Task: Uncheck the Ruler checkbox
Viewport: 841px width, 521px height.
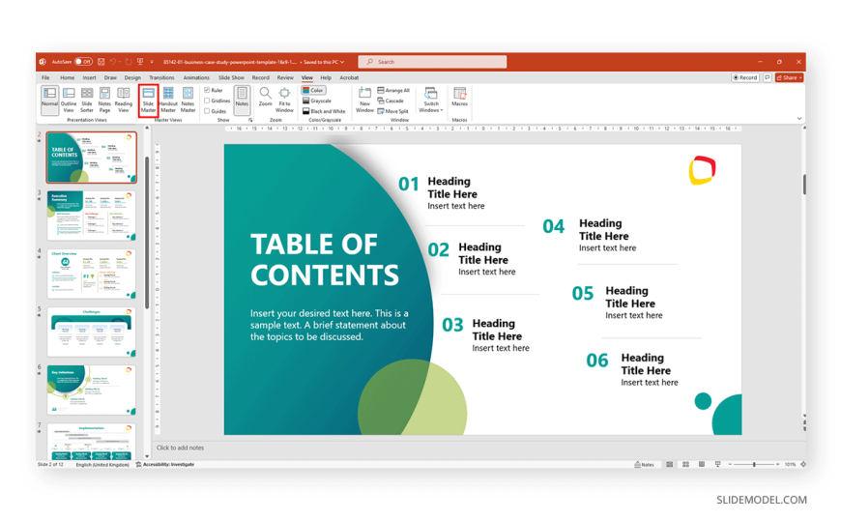Action: pos(207,90)
